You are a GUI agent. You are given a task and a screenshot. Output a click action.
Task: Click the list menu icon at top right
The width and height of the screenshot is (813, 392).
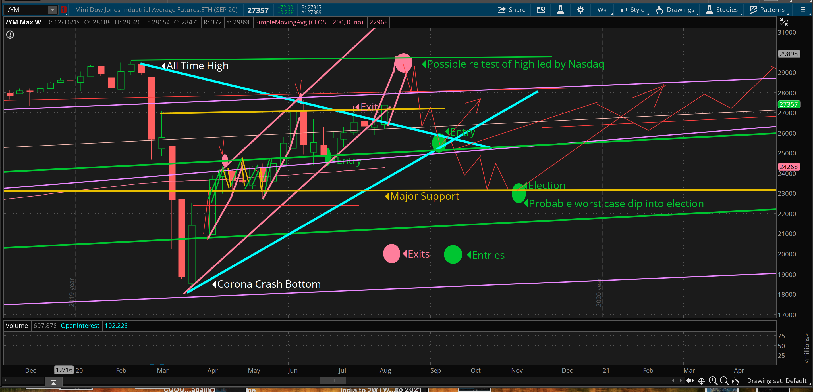pos(802,10)
